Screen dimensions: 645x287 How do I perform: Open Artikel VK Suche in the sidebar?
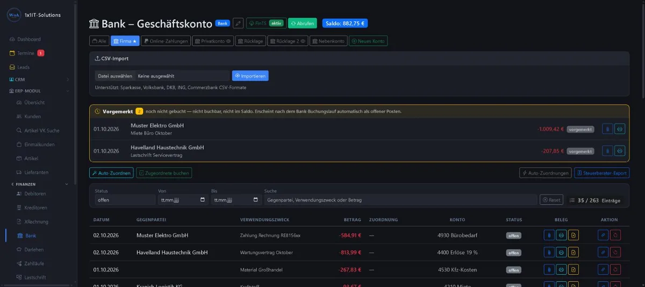38,131
